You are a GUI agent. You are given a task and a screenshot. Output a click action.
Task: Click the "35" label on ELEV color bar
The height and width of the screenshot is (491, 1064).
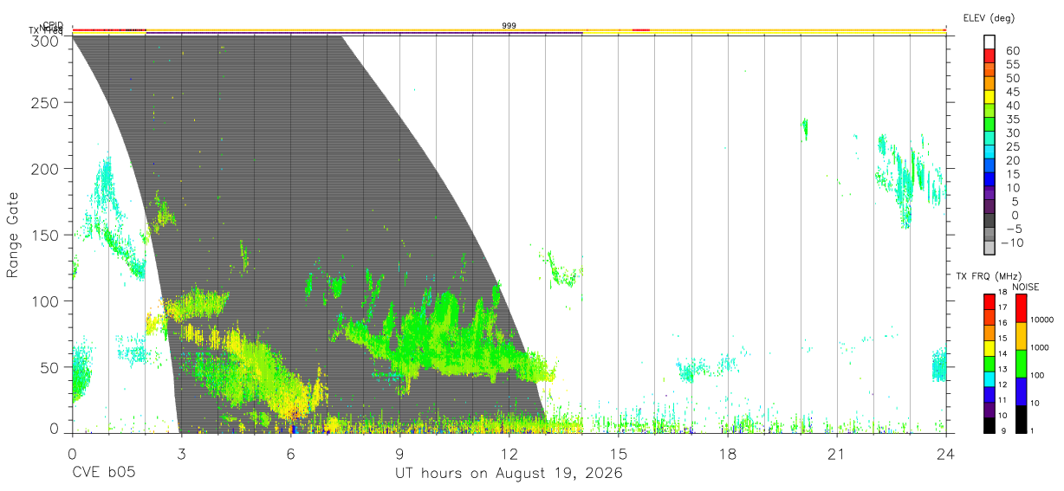tap(1012, 120)
